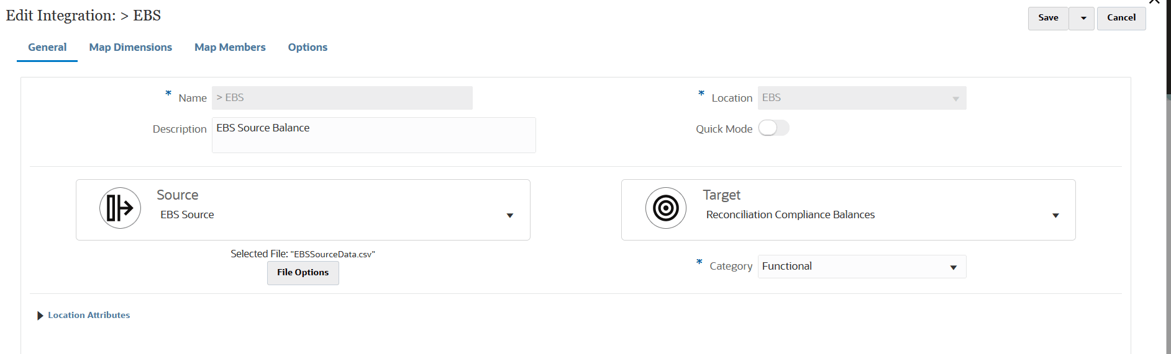Screen dimensions: 1171x354
Task: Open the Map Members tab
Action: pyautogui.click(x=230, y=47)
